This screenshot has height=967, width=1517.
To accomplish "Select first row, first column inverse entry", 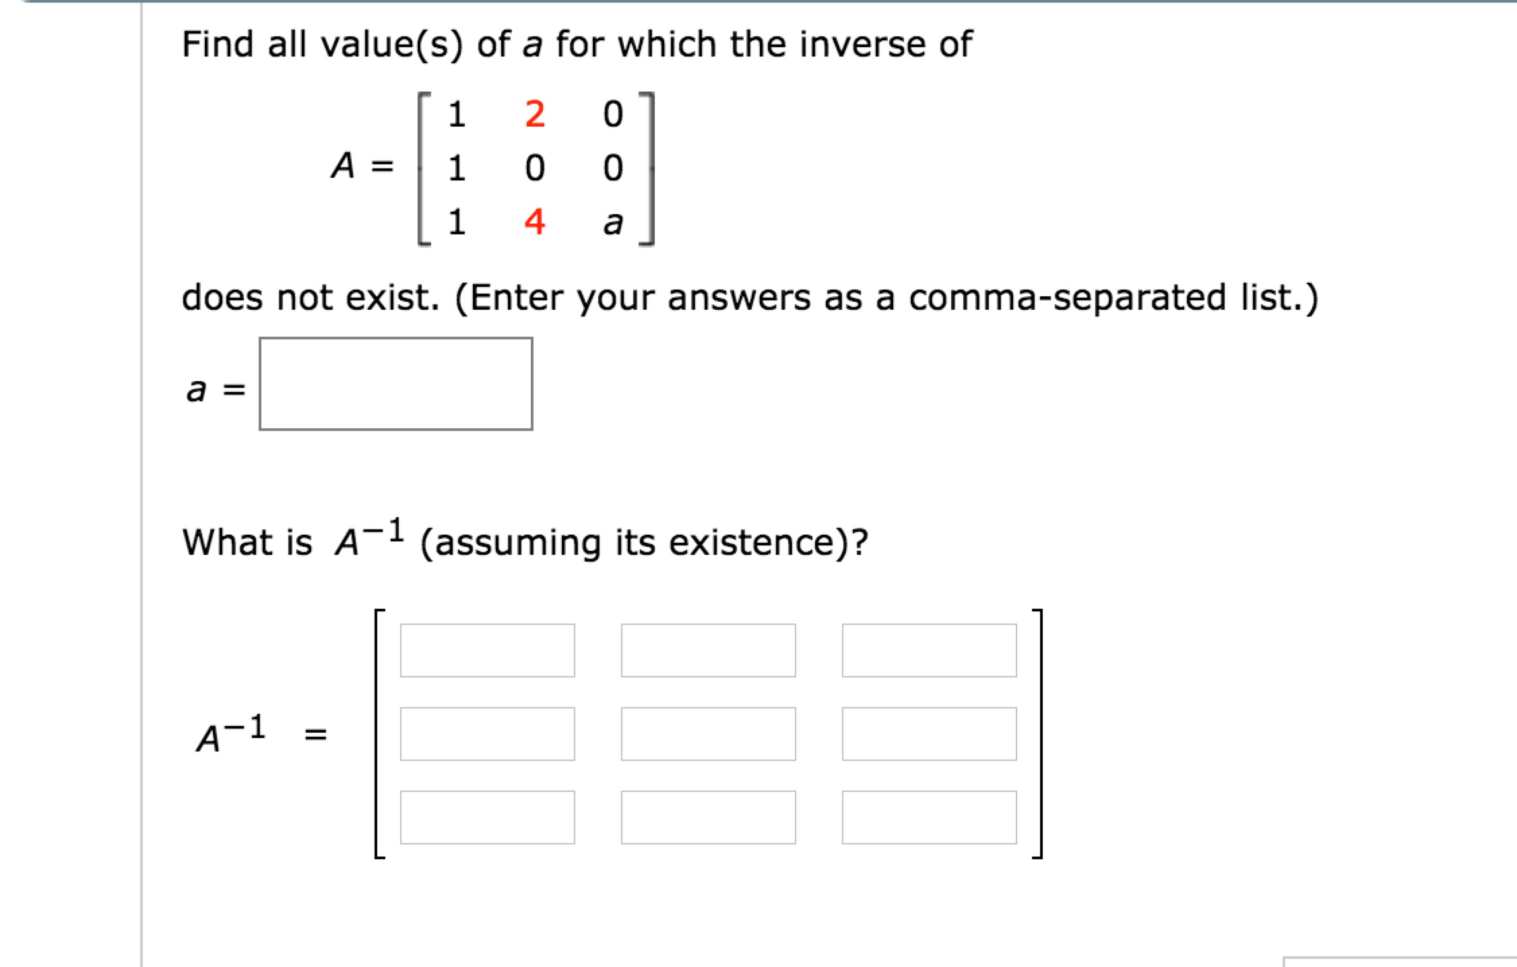I will pyautogui.click(x=488, y=651).
